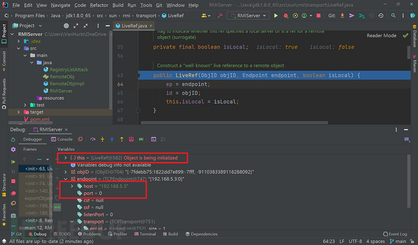Click horizontal scrollbar of the editor

pos(234,123)
